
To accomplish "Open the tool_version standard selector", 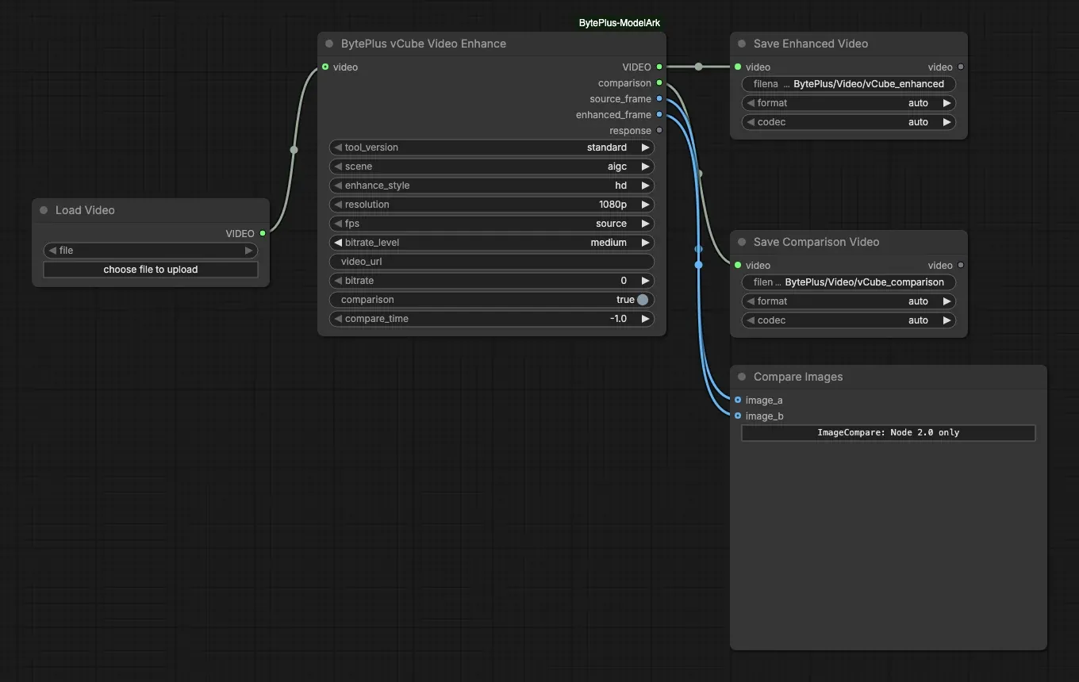I will click(x=492, y=148).
